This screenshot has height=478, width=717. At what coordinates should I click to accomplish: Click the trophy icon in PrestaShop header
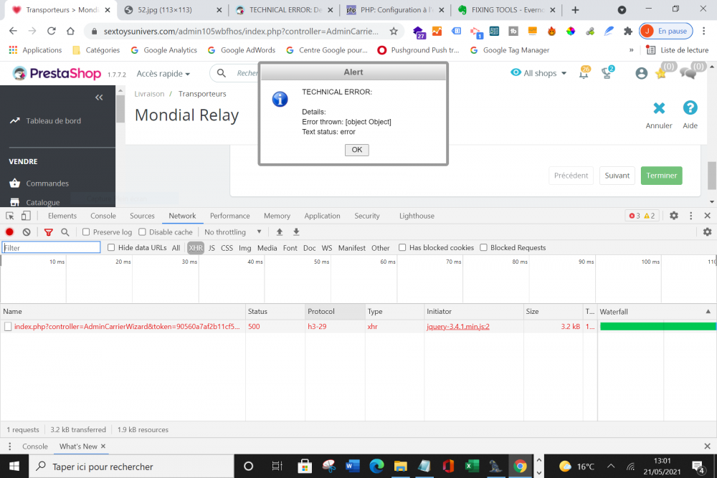click(607, 72)
